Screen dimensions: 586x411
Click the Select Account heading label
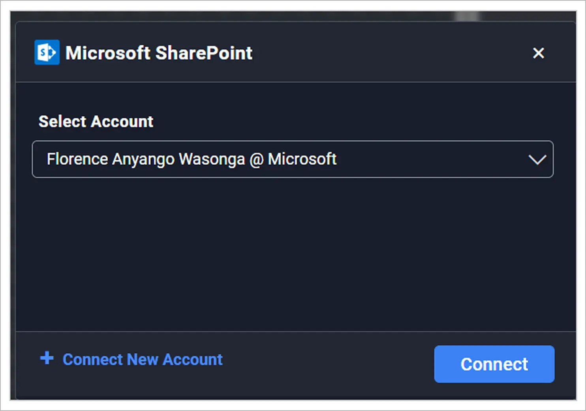(96, 121)
